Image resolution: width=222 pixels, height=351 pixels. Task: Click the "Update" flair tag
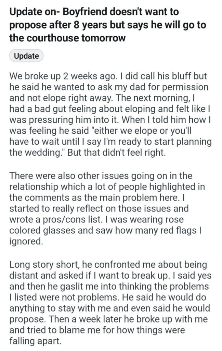coord(26,56)
